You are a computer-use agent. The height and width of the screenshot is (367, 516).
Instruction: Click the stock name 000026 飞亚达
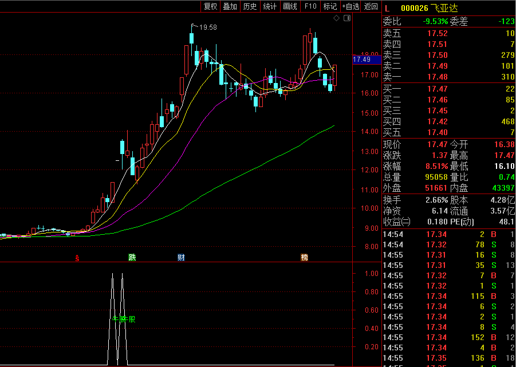[x=429, y=8]
